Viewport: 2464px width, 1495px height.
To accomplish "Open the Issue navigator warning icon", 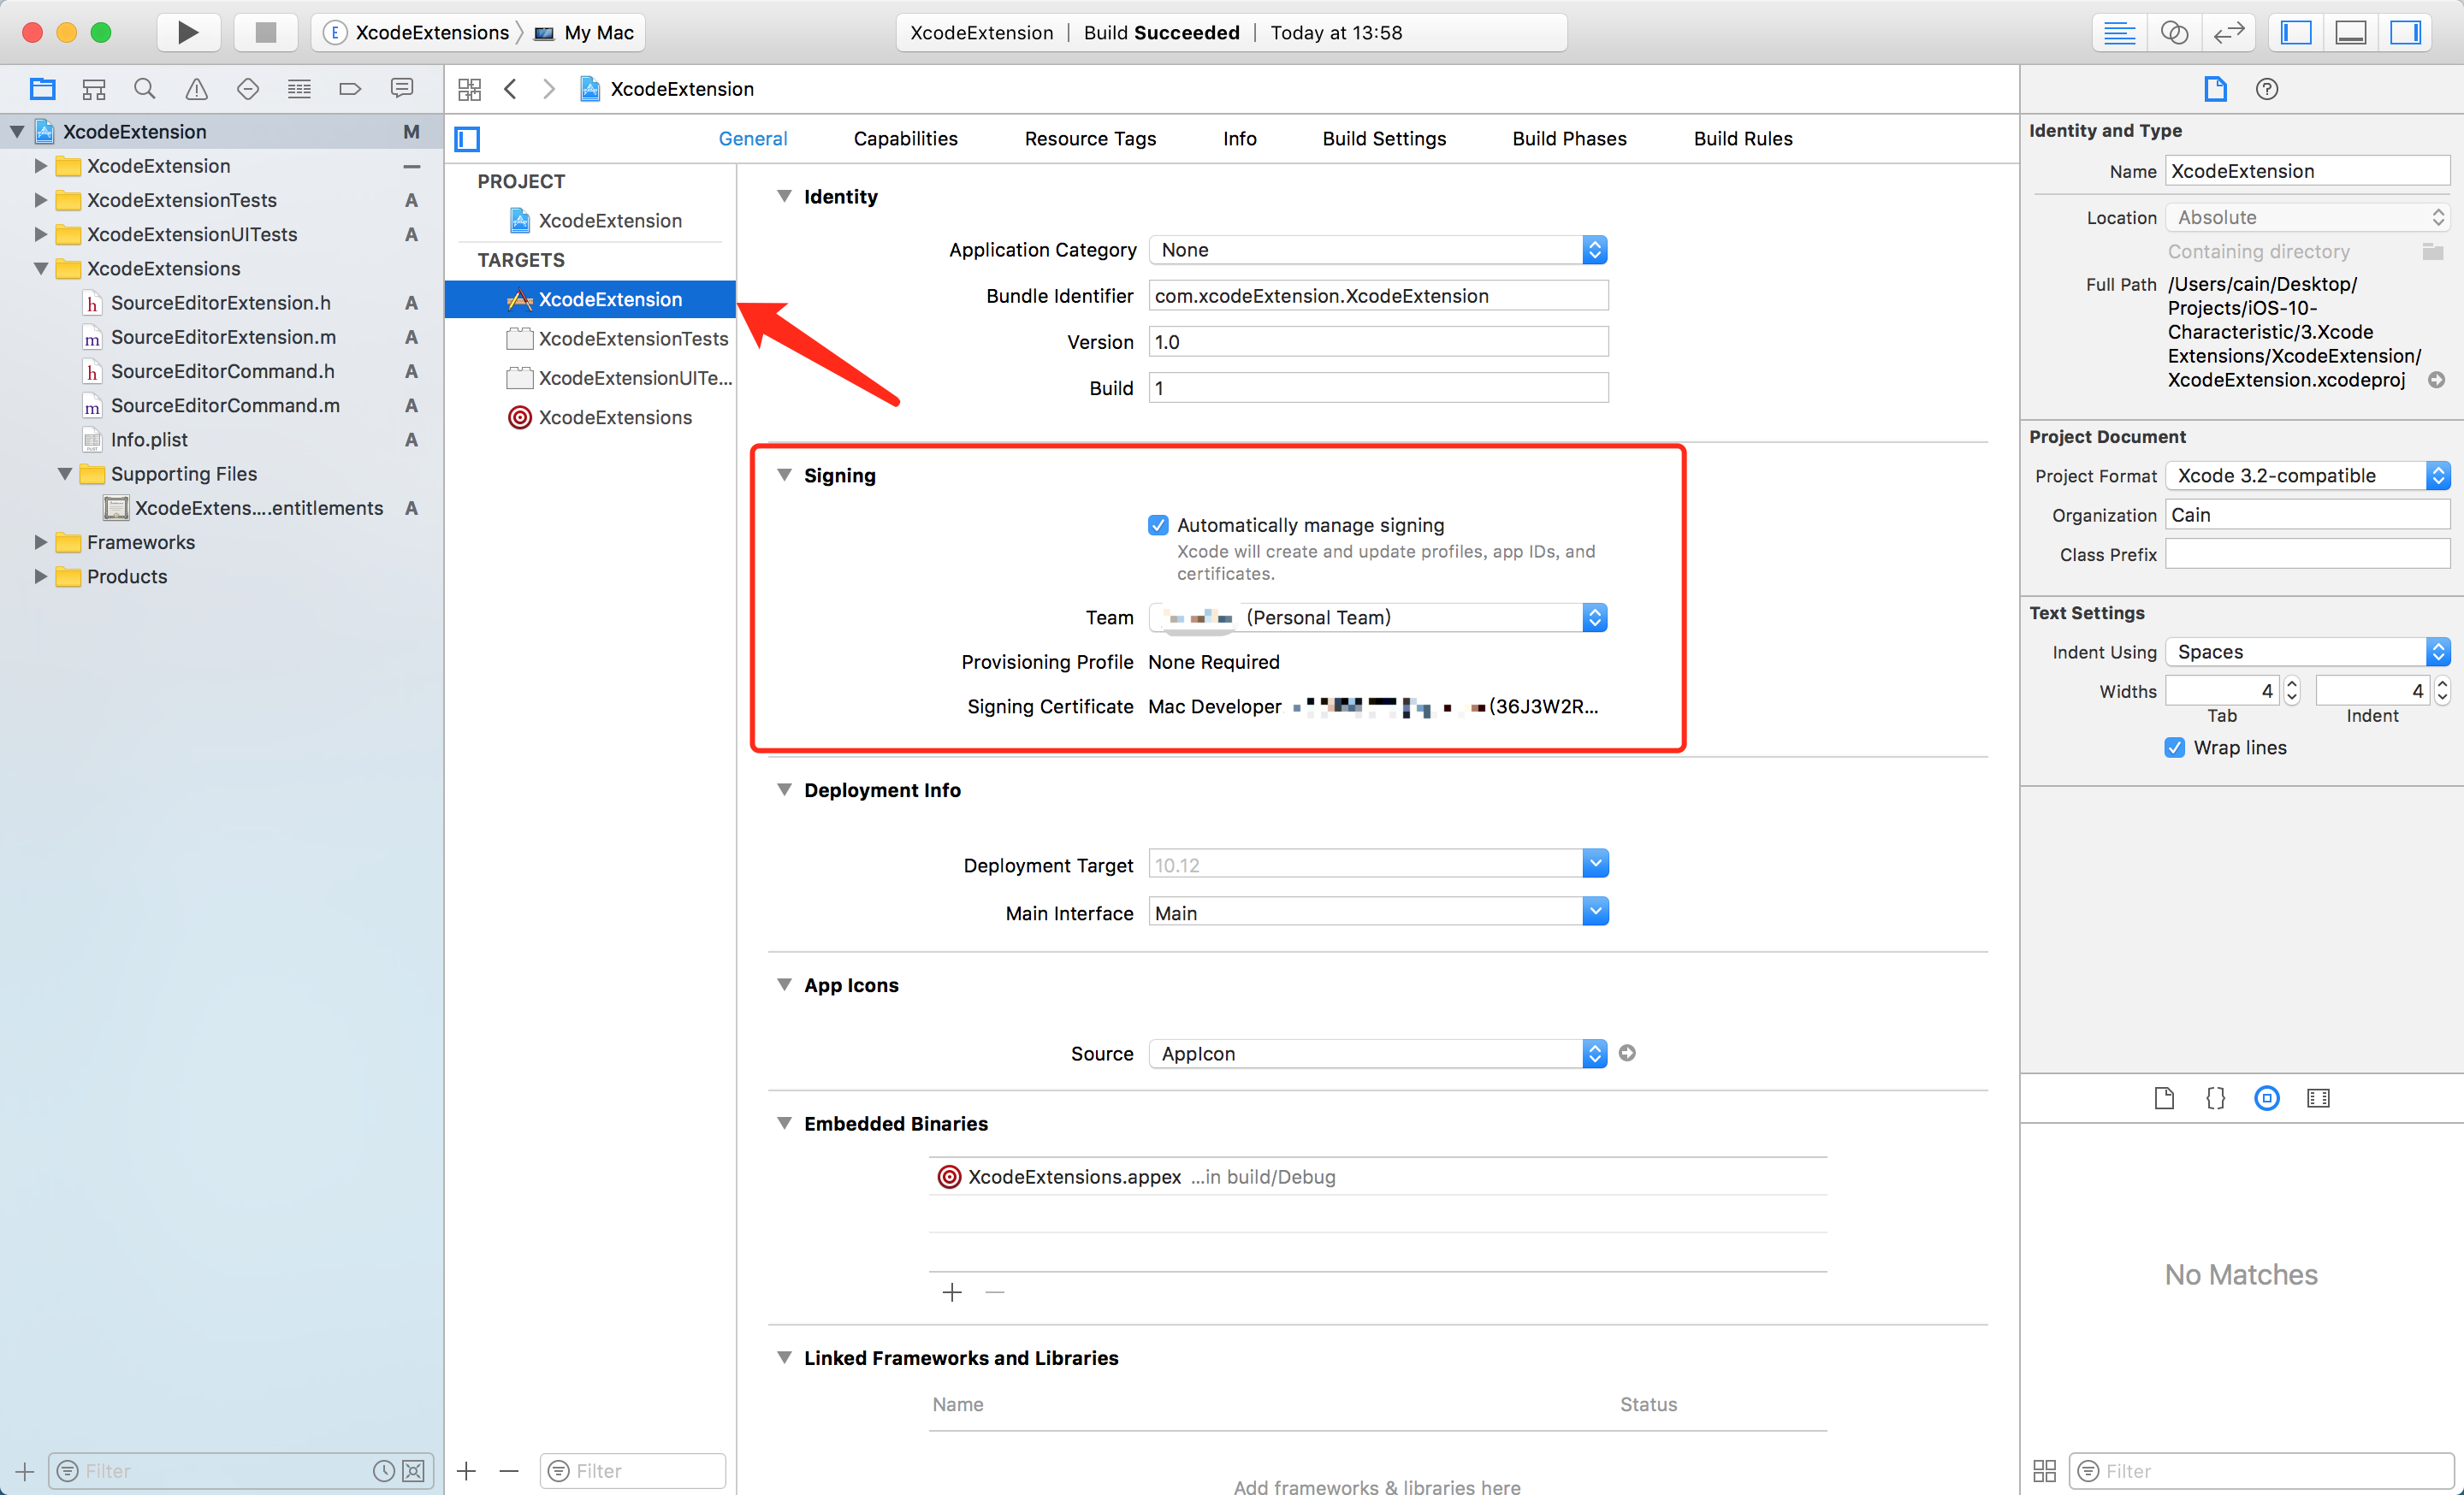I will pyautogui.click(x=196, y=89).
